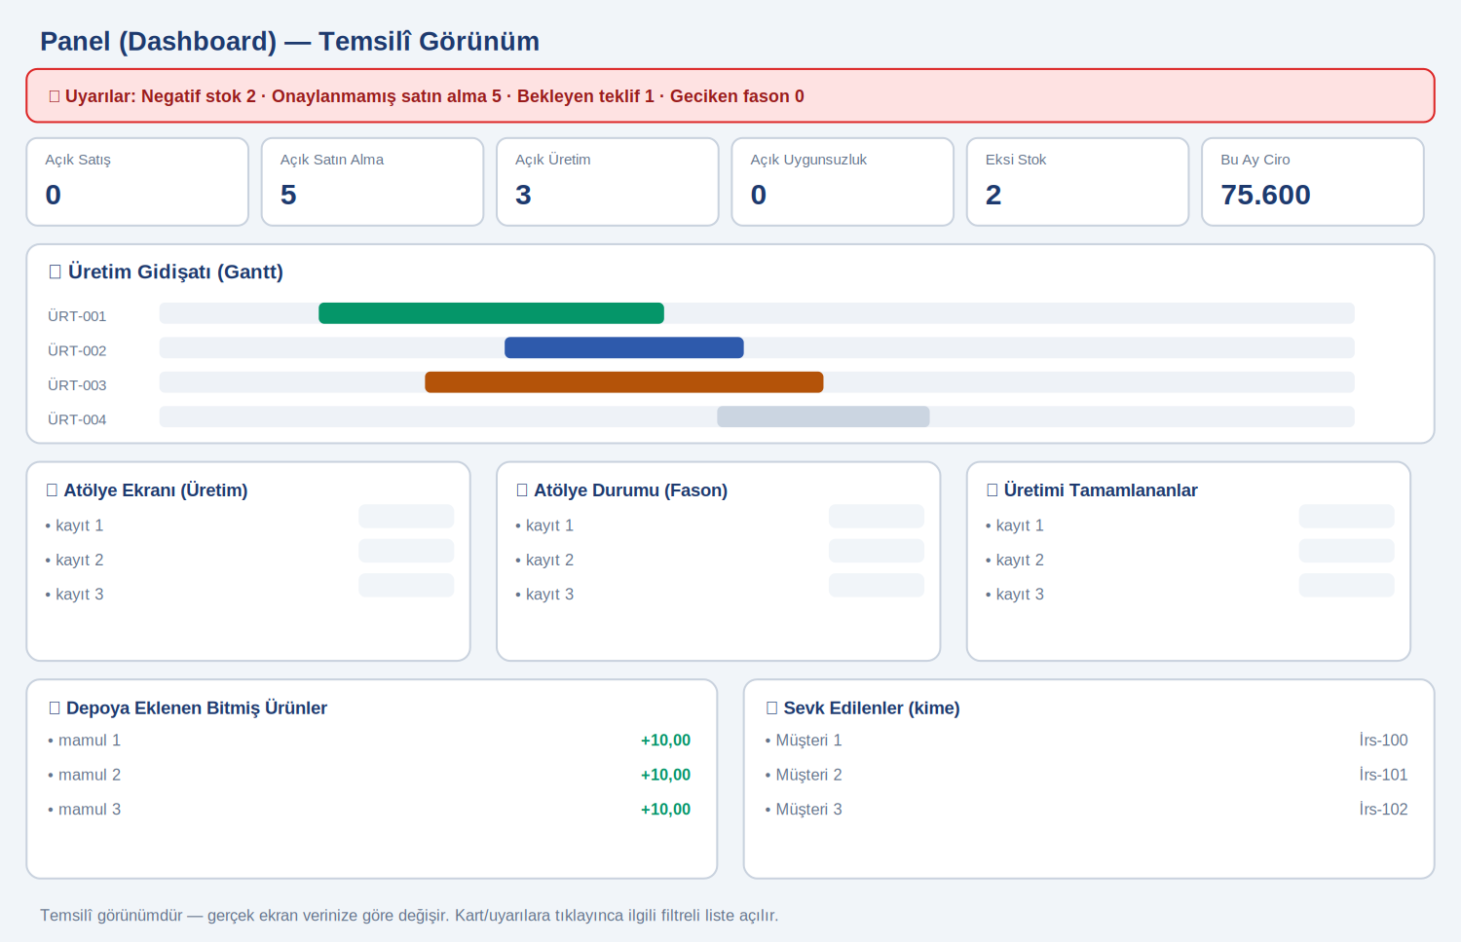Click the Depoya Eklenen Bitmiş Ürünler icon

(55, 708)
